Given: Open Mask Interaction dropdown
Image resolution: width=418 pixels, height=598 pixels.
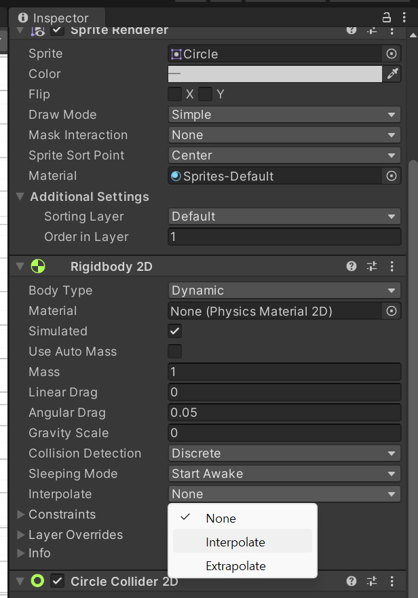Looking at the screenshot, I should point(284,134).
